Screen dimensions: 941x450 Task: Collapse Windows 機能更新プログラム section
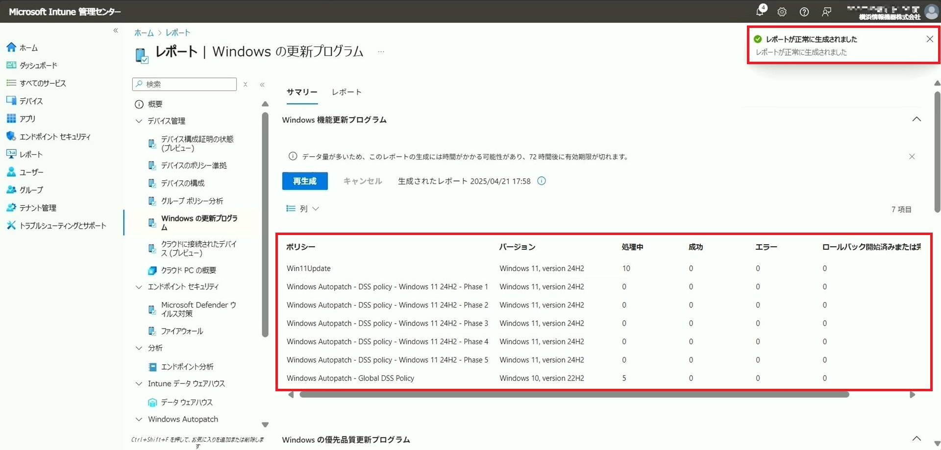916,119
